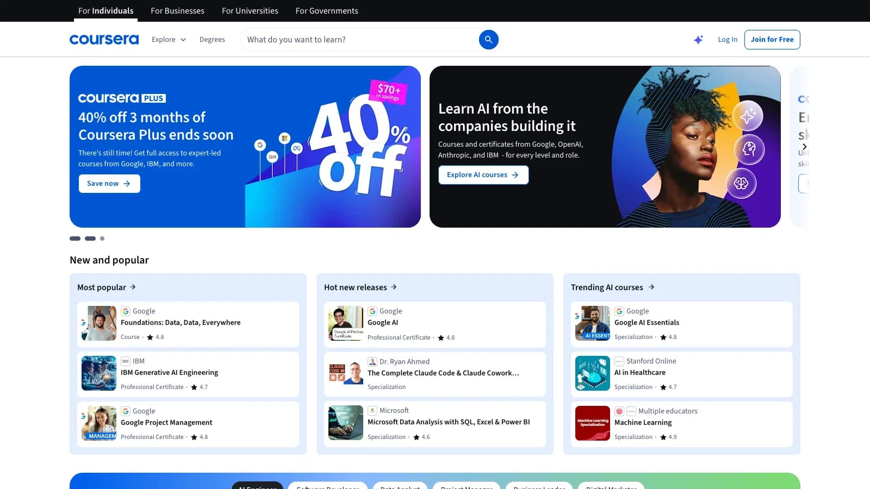Image resolution: width=870 pixels, height=489 pixels.
Task: Switch to For Businesses tab
Action: pos(177,11)
